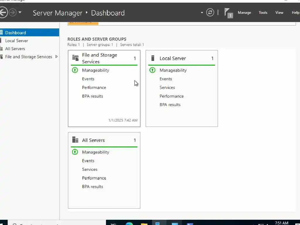This screenshot has width=300, height=225.
Task: Open Manageability in File and Storage Services tile
Action: (x=96, y=70)
